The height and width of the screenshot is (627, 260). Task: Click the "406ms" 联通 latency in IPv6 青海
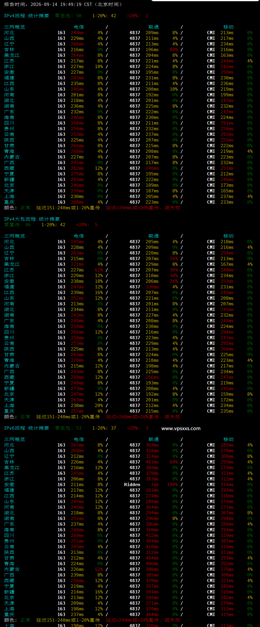coord(152,564)
